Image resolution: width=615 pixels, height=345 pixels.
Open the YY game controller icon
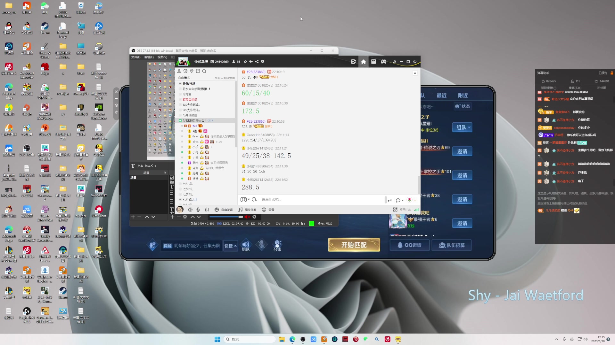[383, 62]
